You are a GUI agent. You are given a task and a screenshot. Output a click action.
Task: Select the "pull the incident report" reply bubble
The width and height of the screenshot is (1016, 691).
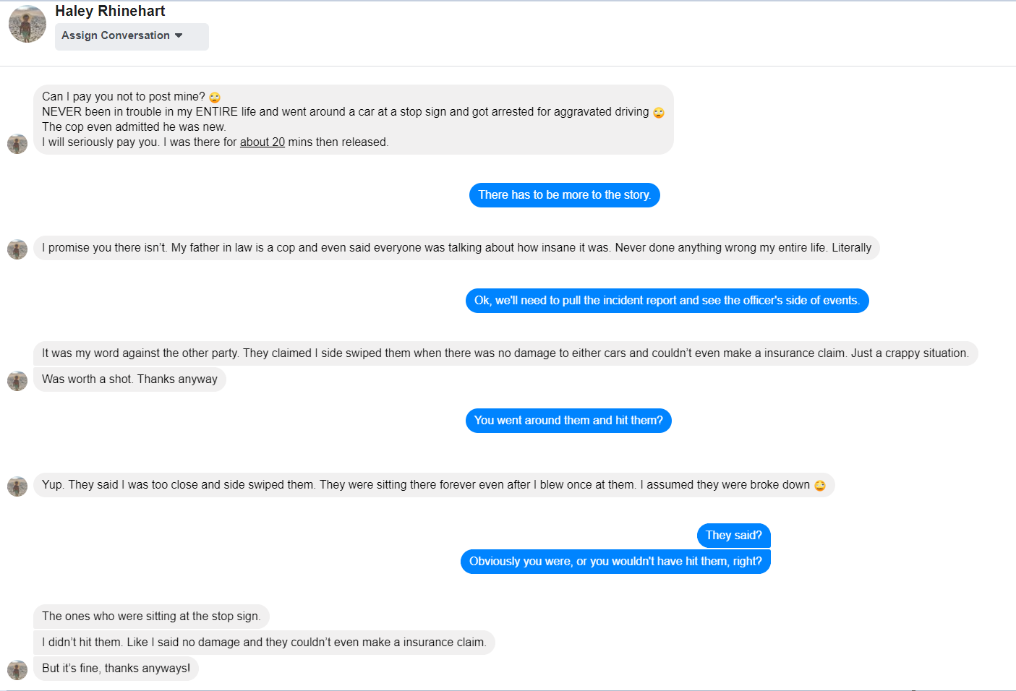667,301
